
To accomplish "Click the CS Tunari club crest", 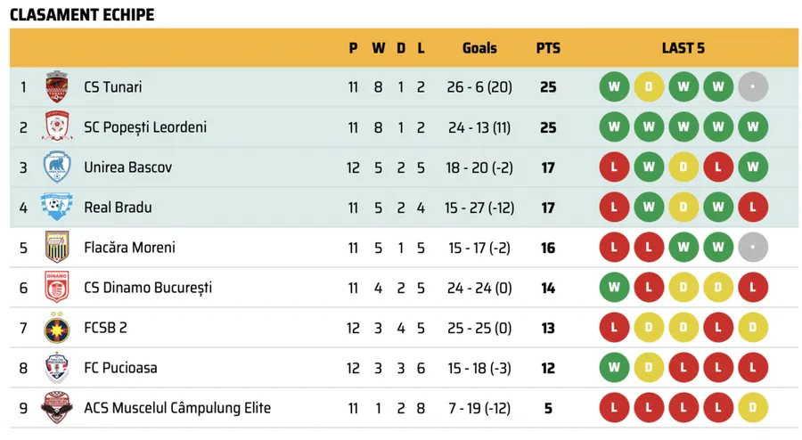I will click(x=56, y=87).
